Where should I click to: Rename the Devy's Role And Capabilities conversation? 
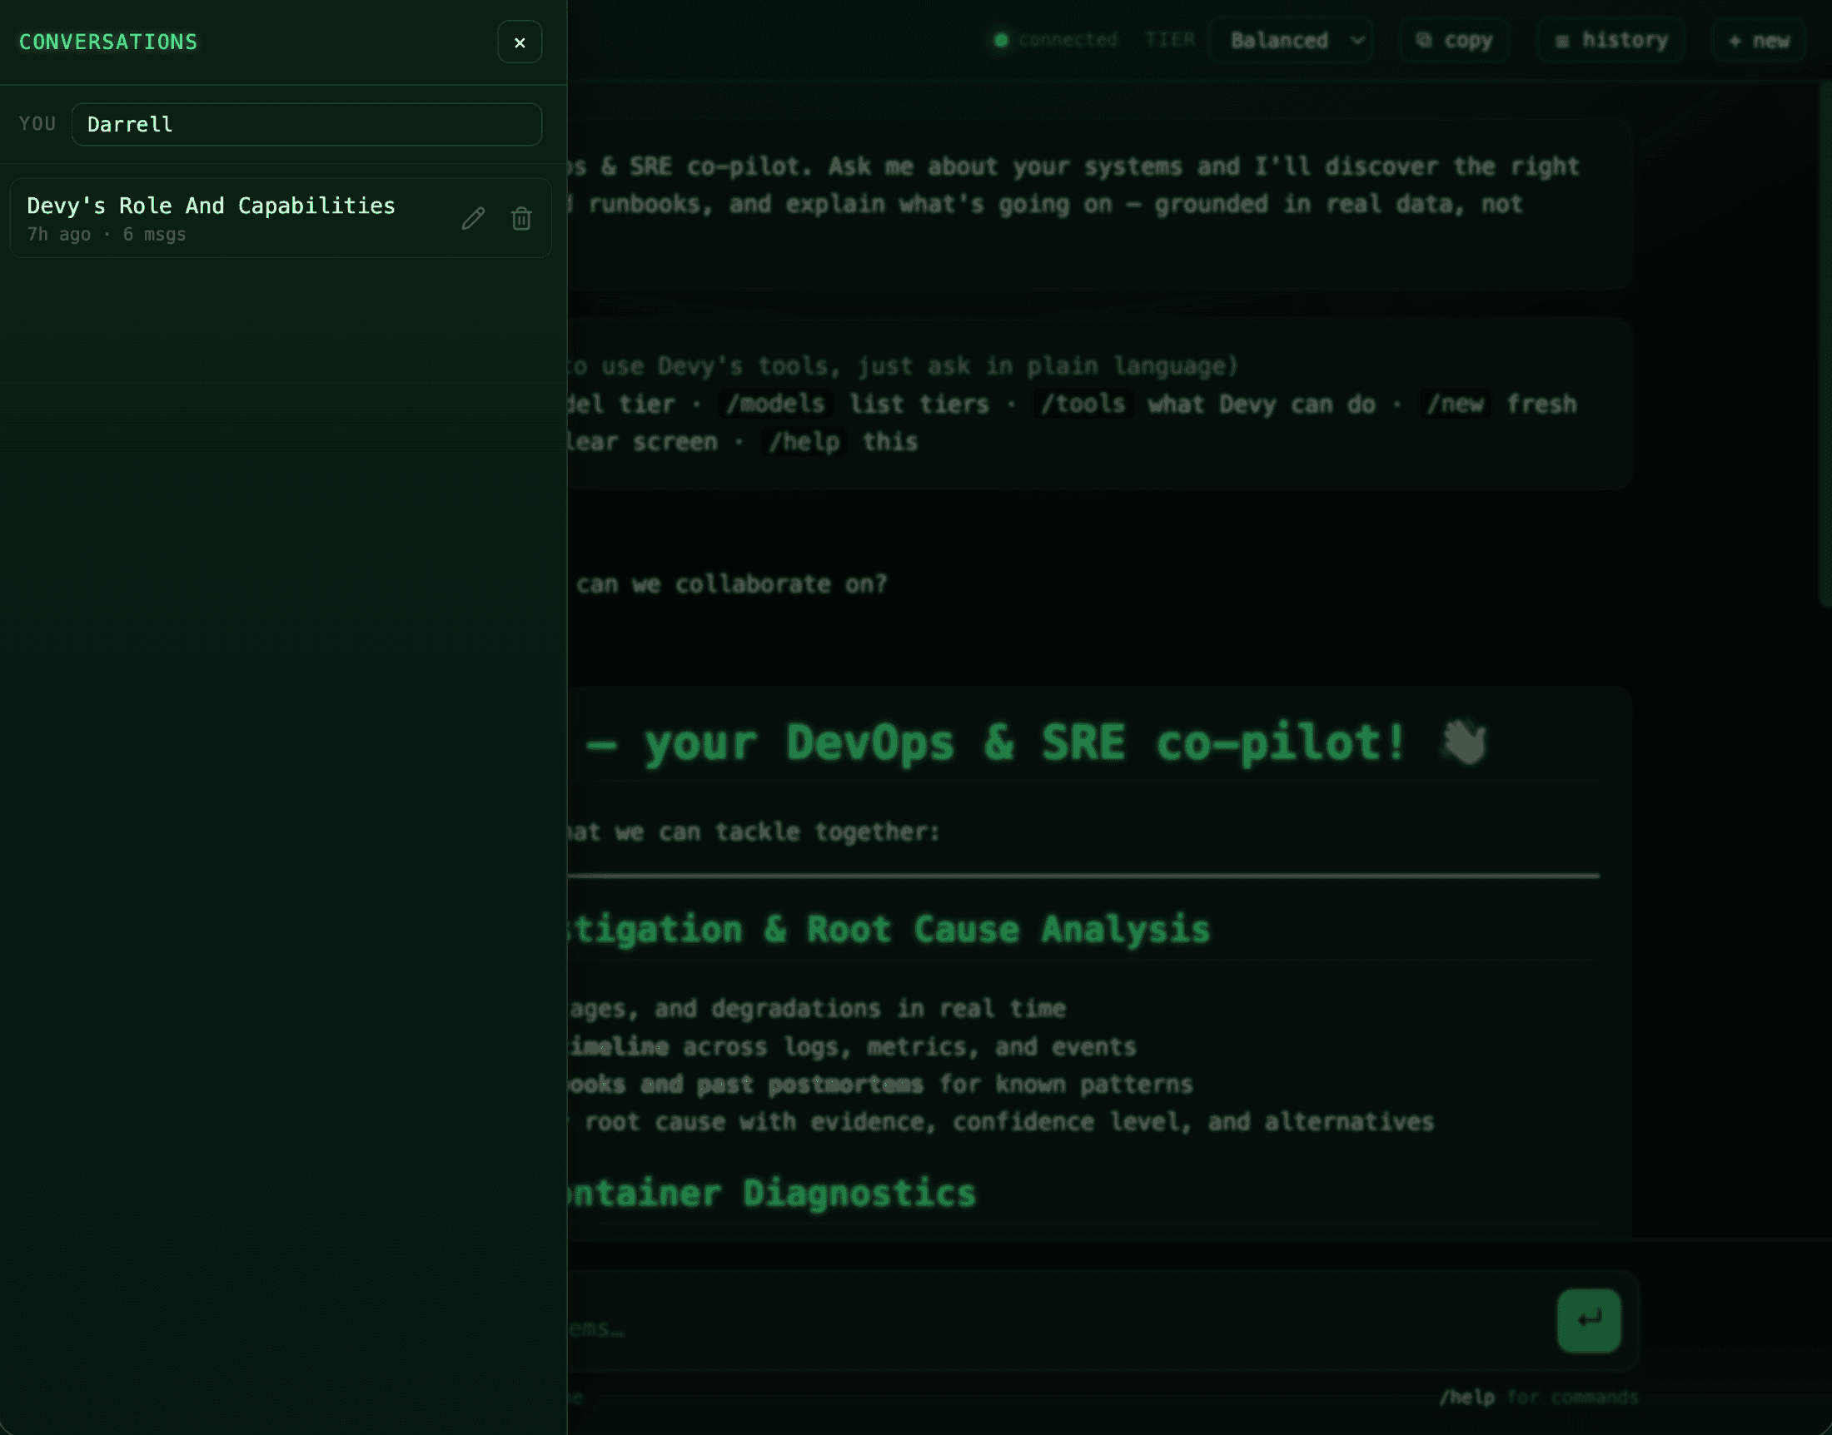473,218
